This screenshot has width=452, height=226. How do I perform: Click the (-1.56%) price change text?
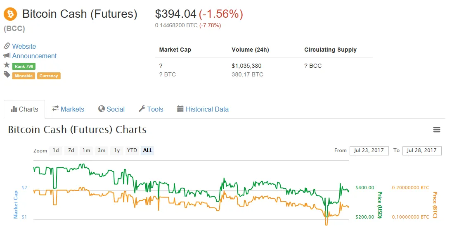click(221, 14)
